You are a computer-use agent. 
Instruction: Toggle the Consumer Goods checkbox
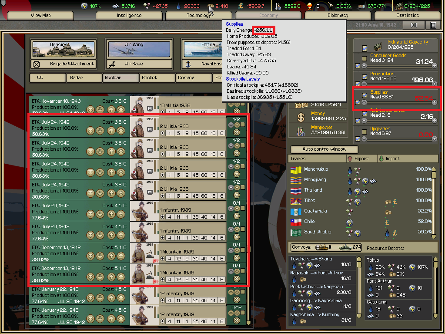coord(365,58)
